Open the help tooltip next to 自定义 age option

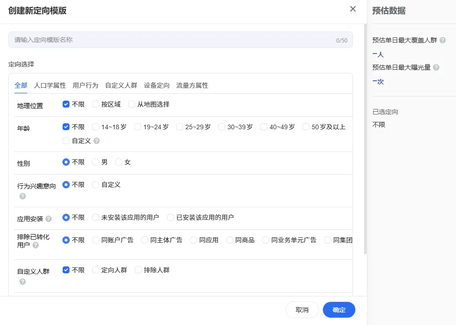tap(96, 141)
